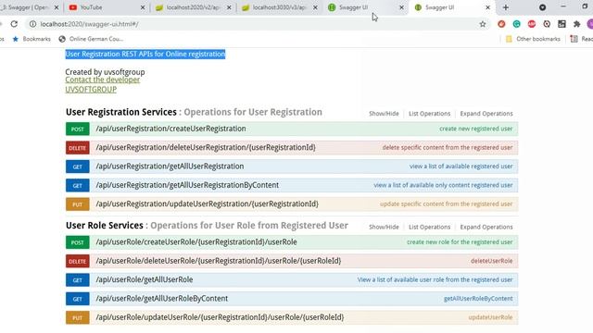The height and width of the screenshot is (333, 593).
Task: Expand the /api/userRole/getAllUserRole path
Action: (145, 279)
